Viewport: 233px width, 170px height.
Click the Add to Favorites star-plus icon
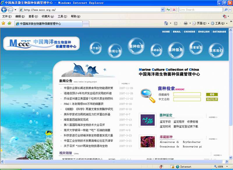pos(10,23)
